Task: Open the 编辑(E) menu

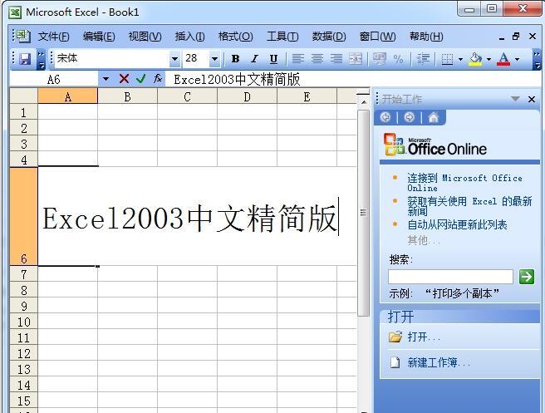Action: (x=99, y=37)
